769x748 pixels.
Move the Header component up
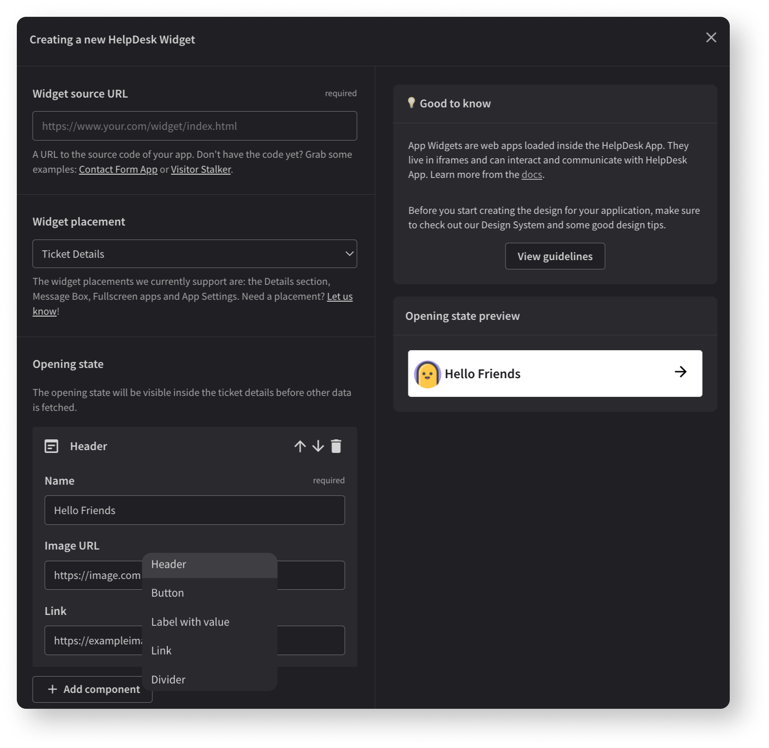pos(300,446)
